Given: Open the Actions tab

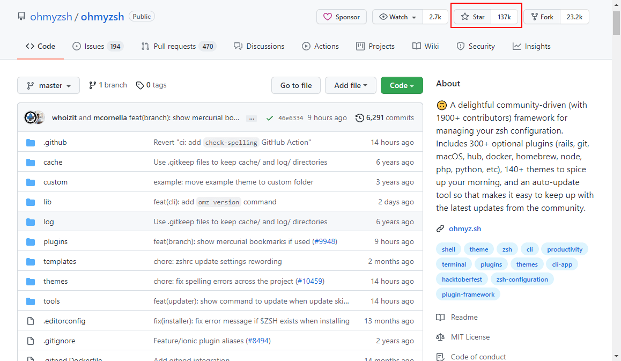Looking at the screenshot, I should click(320, 46).
